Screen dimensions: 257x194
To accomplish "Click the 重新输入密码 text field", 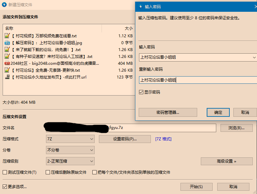I will (x=198, y=80).
